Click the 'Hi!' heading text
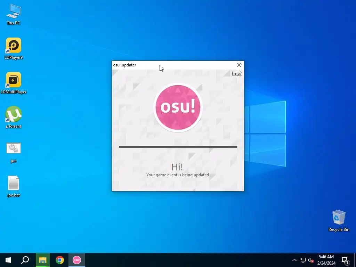Image resolution: width=356 pixels, height=267 pixels. [177, 167]
